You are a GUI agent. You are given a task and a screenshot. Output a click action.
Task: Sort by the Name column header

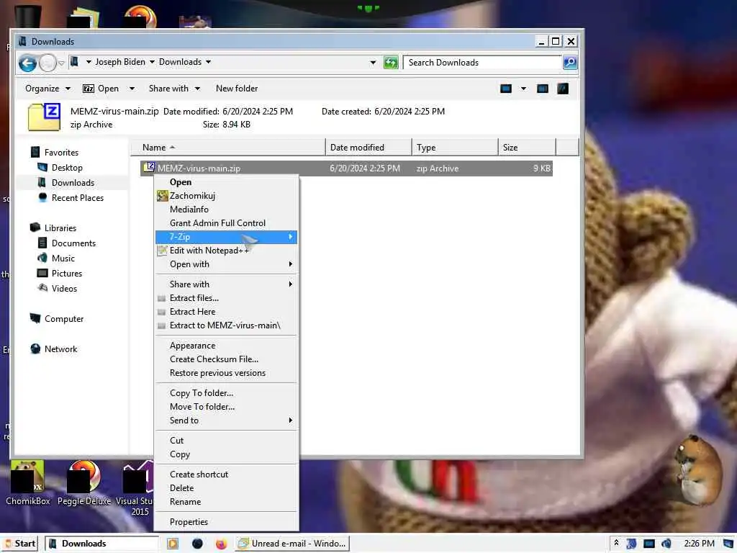[x=228, y=147]
